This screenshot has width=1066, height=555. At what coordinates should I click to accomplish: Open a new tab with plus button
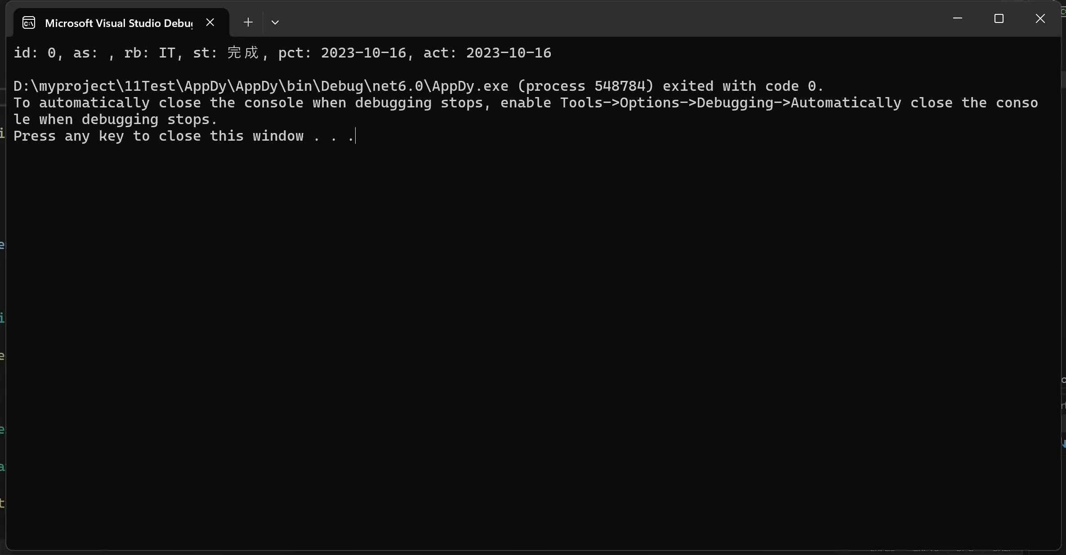pyautogui.click(x=248, y=22)
